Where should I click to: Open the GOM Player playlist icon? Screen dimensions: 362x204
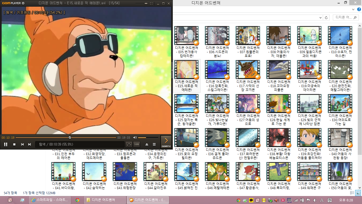pyautogui.click(x=154, y=144)
